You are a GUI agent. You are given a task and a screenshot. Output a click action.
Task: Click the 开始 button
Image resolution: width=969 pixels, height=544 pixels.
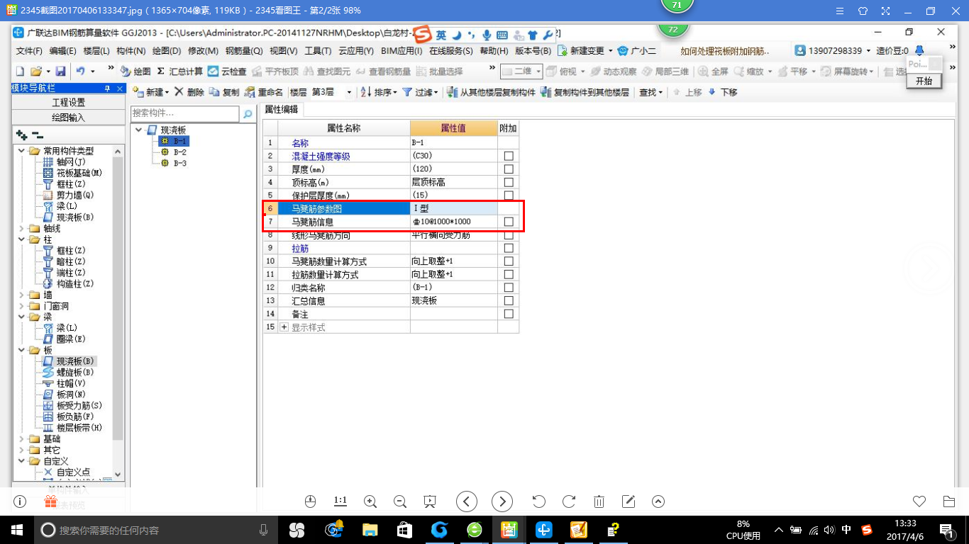tap(924, 81)
